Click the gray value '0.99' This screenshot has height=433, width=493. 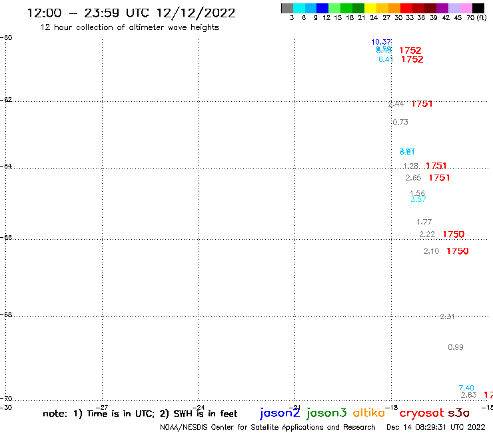tap(456, 347)
